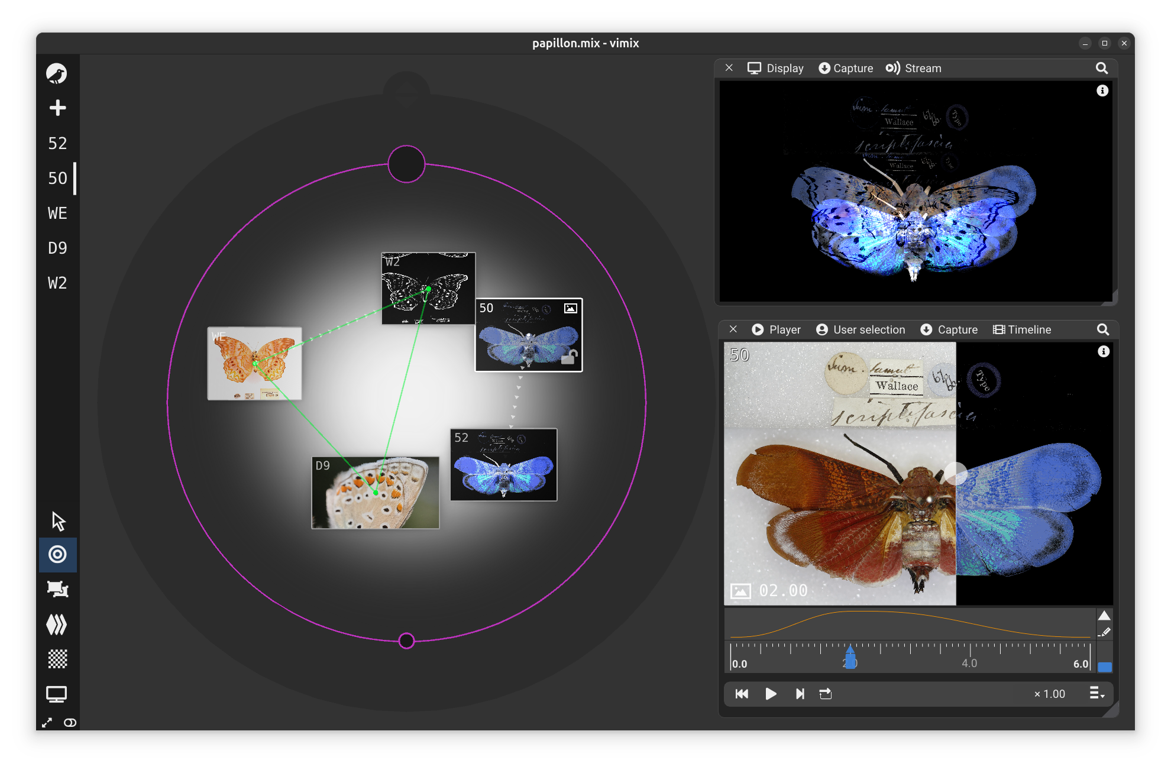Activate the pointer cursor tool

coord(58,521)
